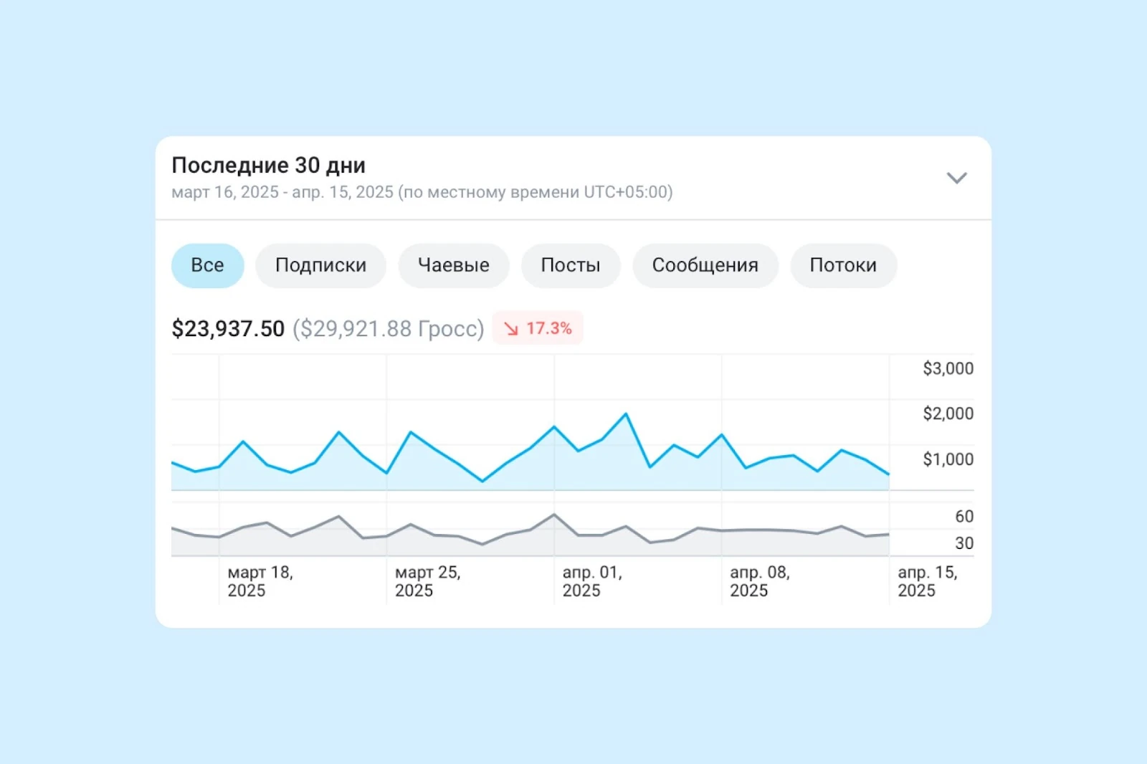Click the март 18, 2025 date label
Screen dimensions: 1147x764
click(260, 581)
